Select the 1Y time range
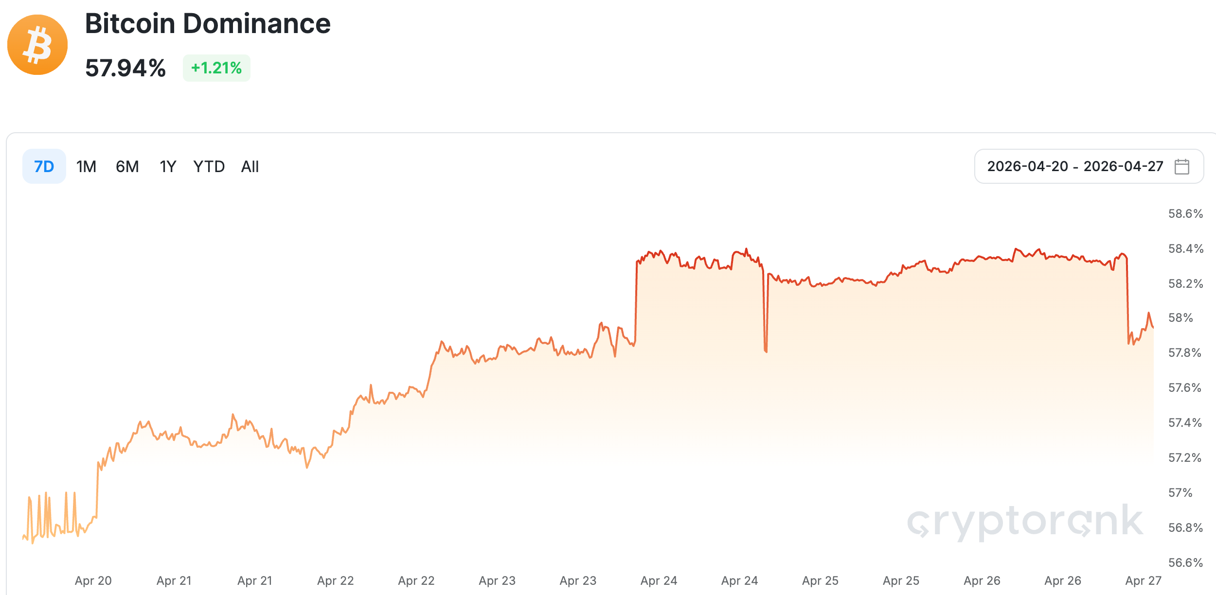This screenshot has width=1216, height=595. pos(168,167)
